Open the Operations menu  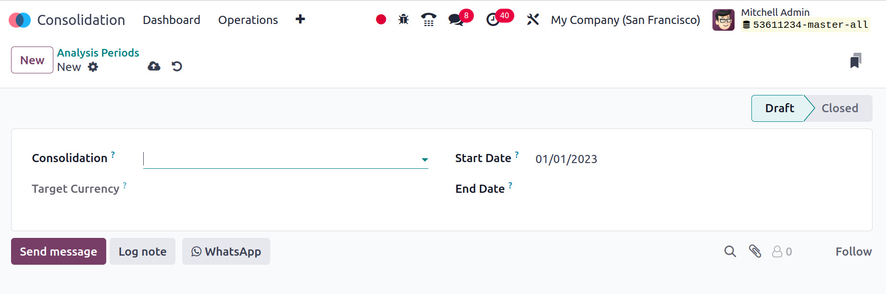click(248, 20)
